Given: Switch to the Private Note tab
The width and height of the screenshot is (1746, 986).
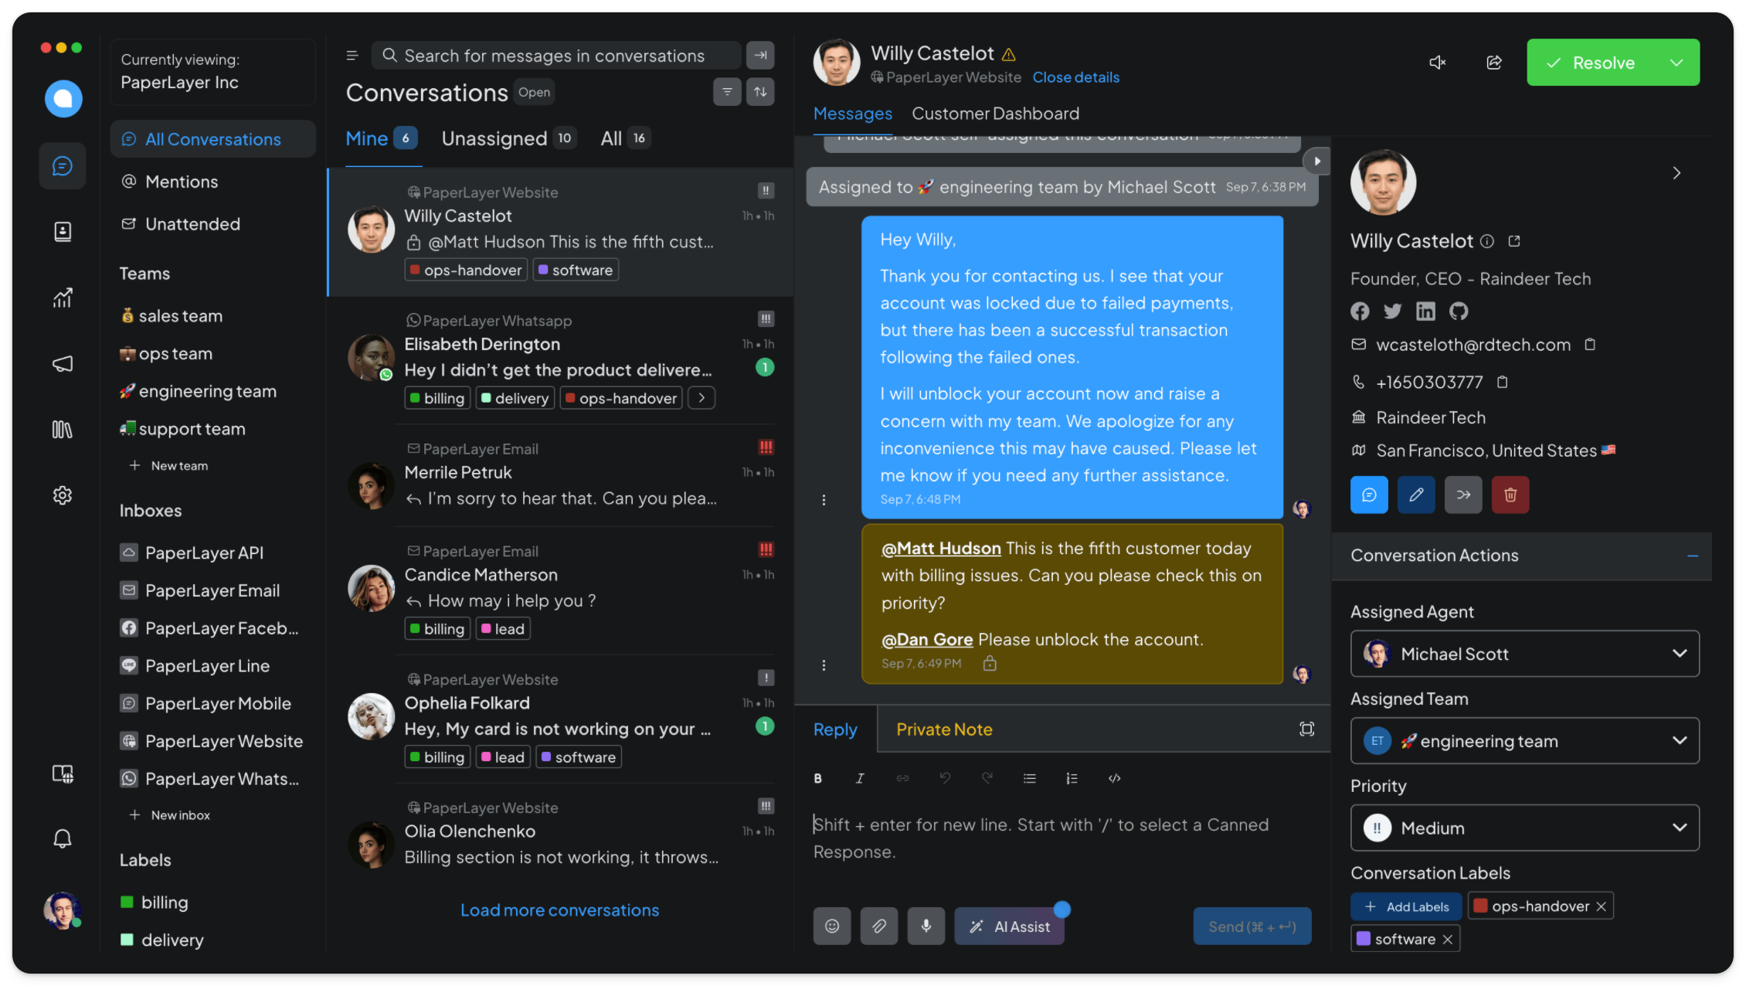Looking at the screenshot, I should coord(944,729).
